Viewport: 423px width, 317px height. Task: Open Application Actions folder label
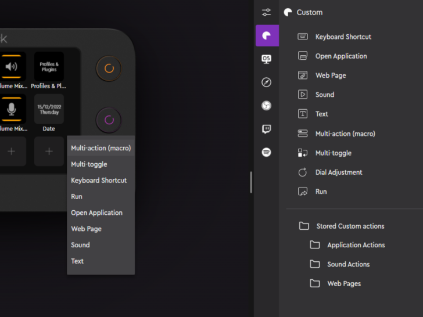click(x=356, y=245)
